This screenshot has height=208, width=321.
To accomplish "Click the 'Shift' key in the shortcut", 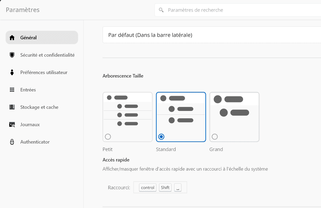I will click(x=165, y=188).
